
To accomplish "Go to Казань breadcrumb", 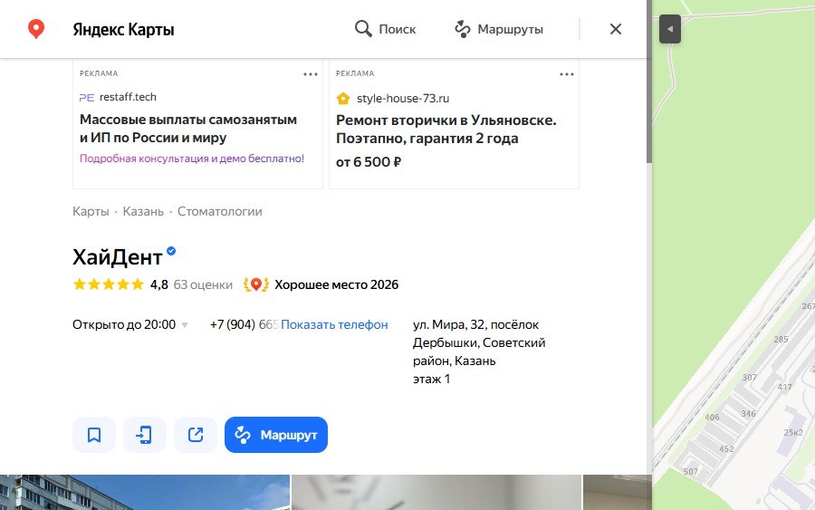I will coord(143,212).
